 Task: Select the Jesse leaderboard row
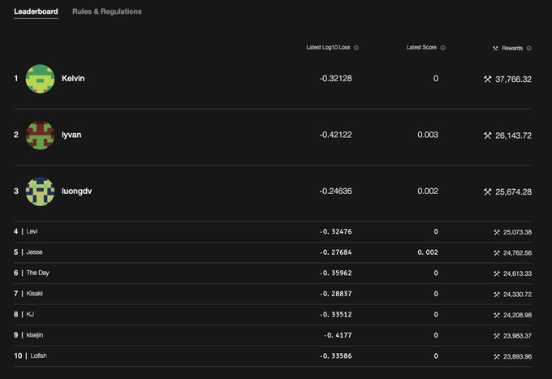273,252
